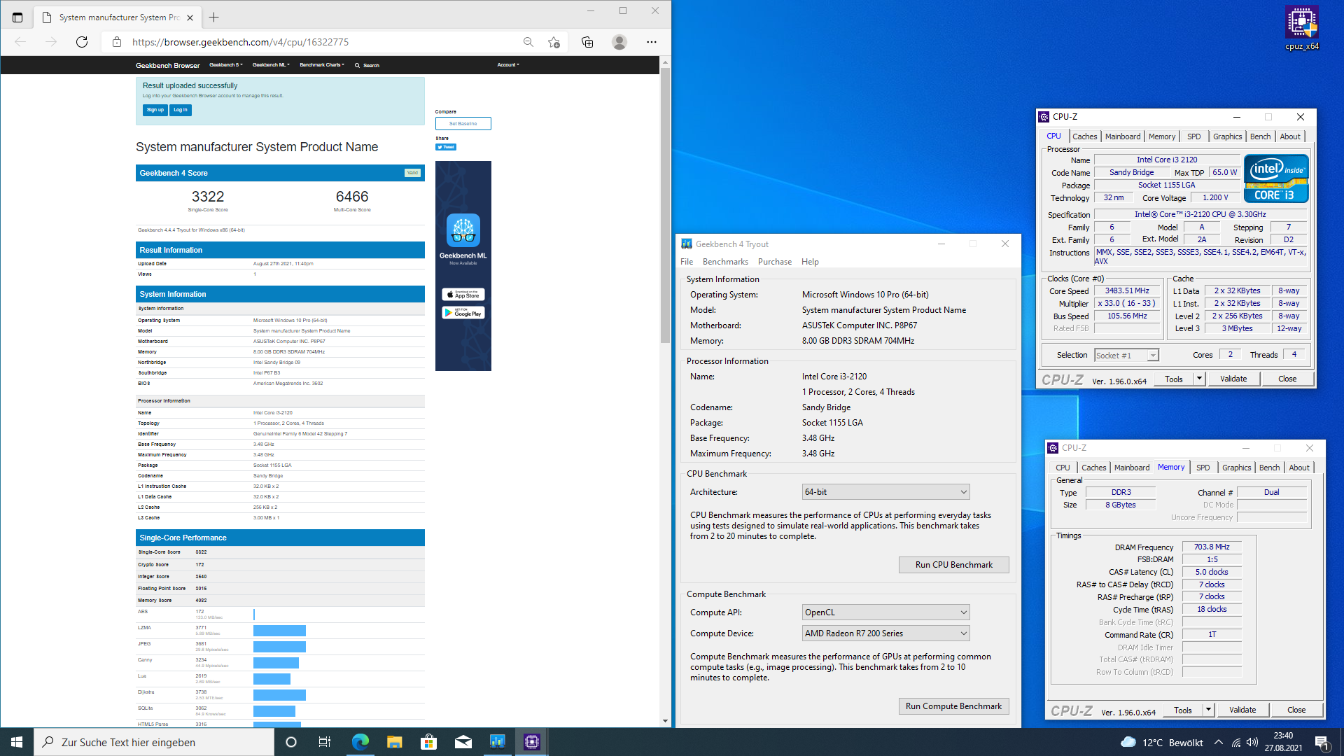Open Microsoft Edge from taskbar
Image resolution: width=1344 pixels, height=756 pixels.
(360, 742)
